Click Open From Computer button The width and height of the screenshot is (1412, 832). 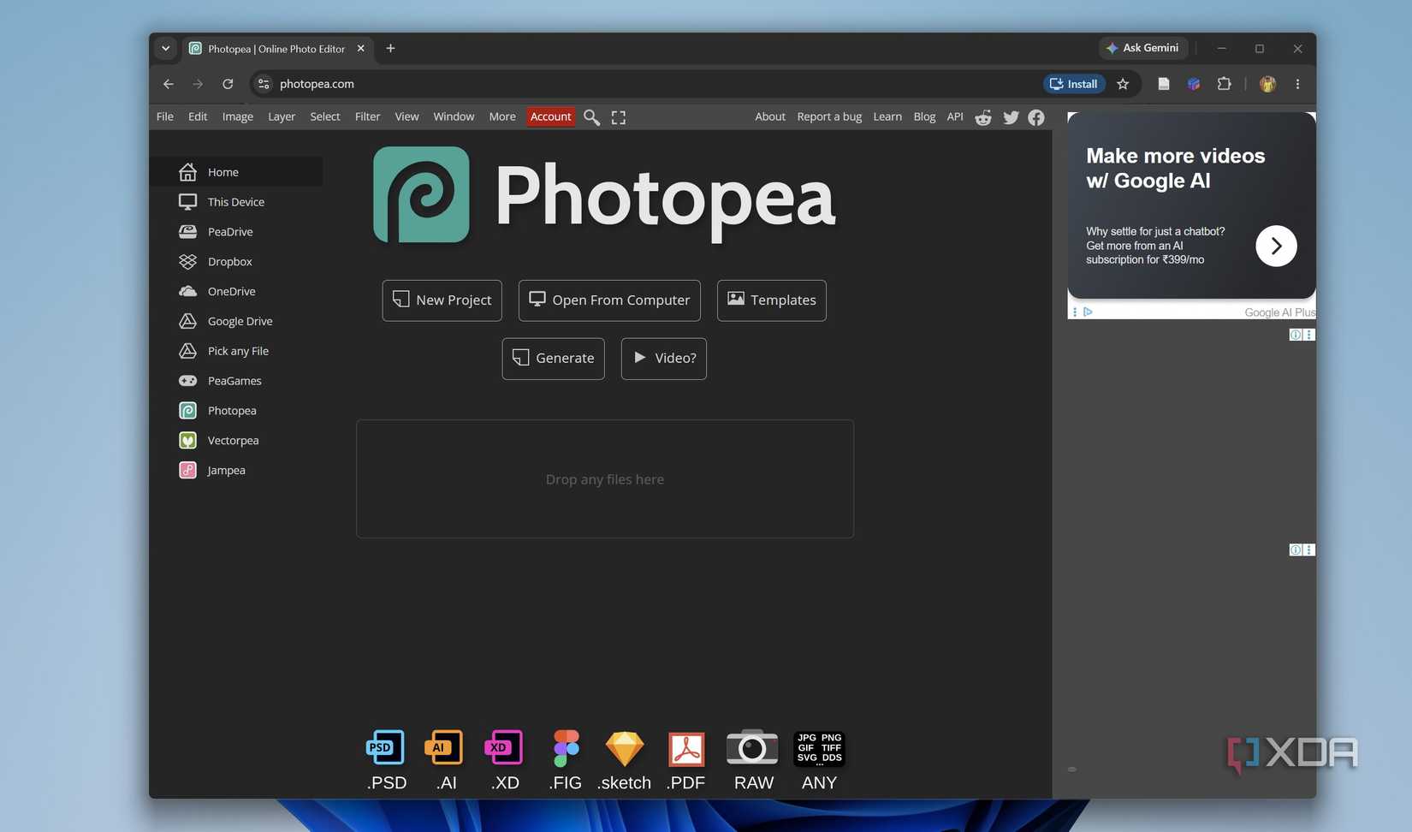[609, 300]
